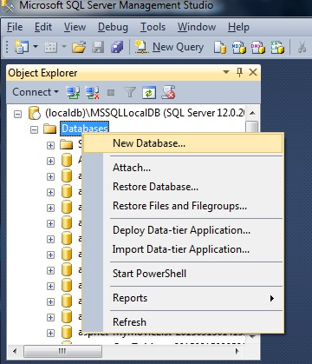
Task: Open the Connect dropdown in Object Explorer
Action: coord(36,92)
